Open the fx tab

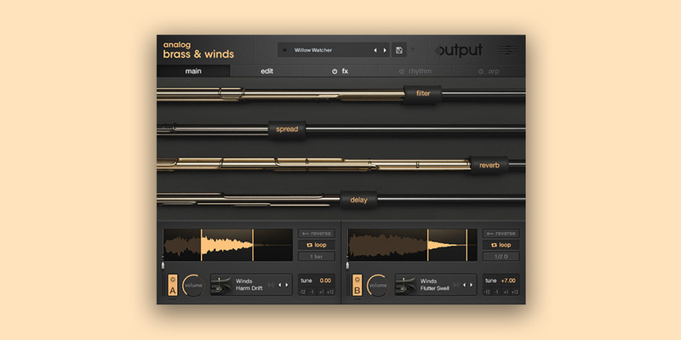341,71
